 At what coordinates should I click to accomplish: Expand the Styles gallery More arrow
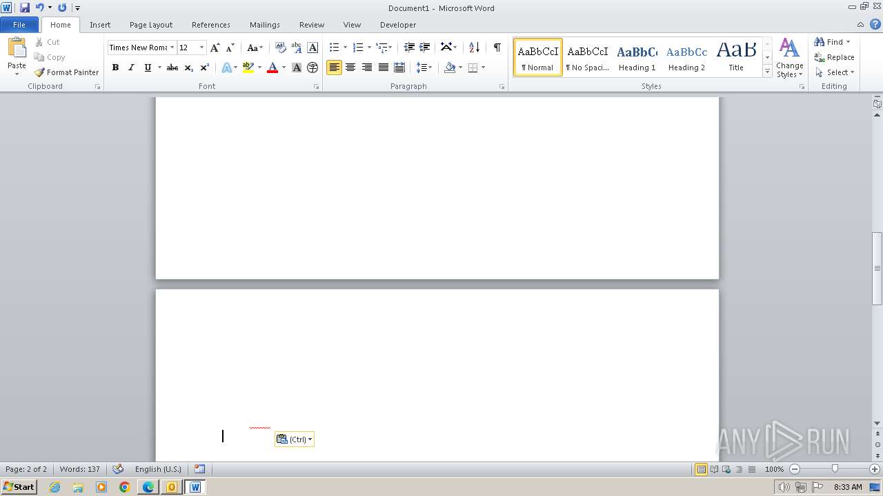tap(767, 71)
